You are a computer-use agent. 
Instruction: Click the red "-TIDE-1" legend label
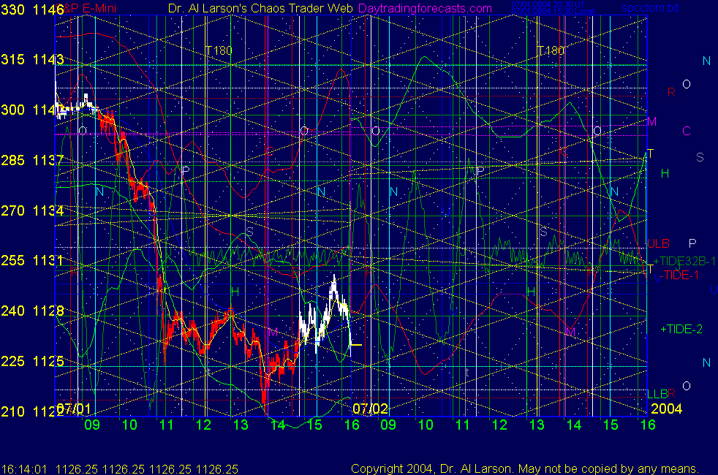pos(679,275)
